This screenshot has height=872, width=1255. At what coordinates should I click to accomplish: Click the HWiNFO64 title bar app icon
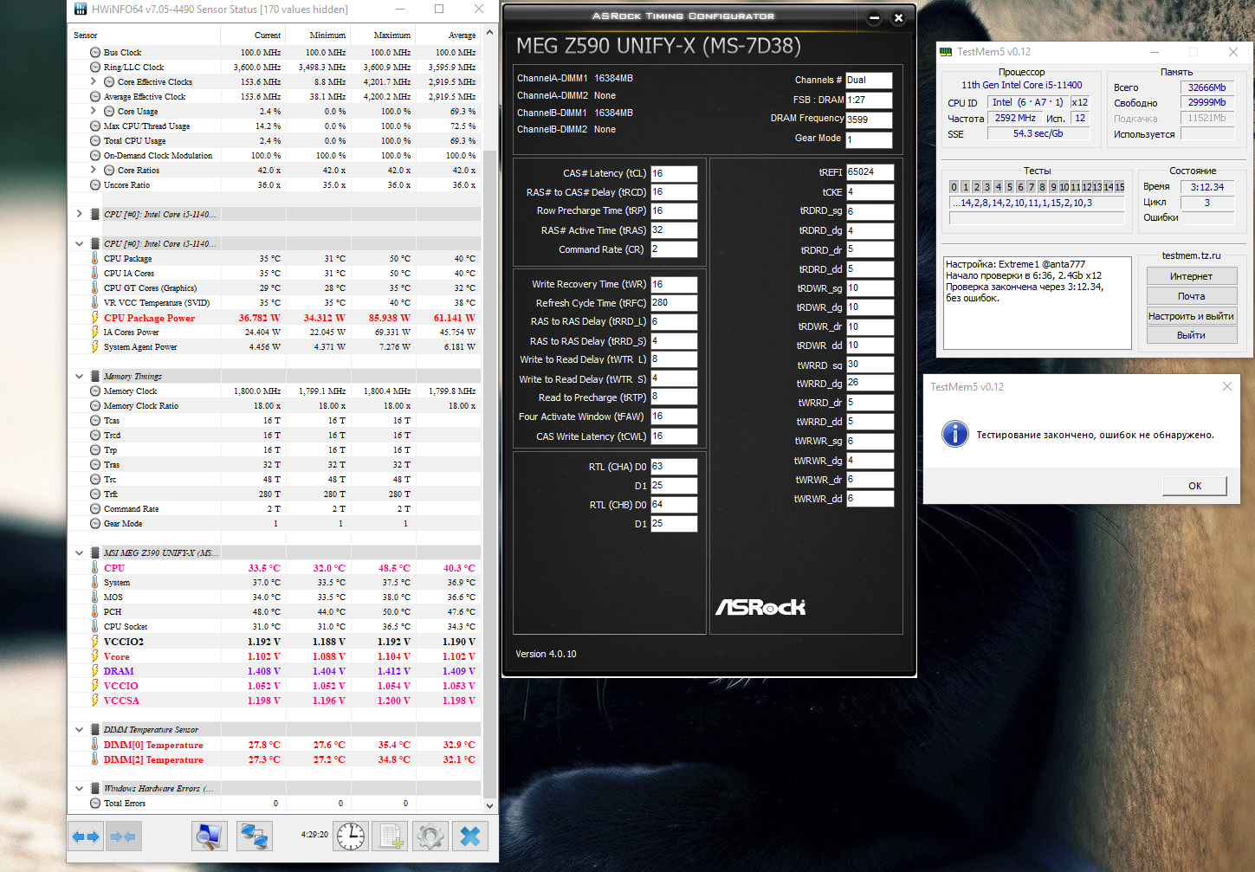[x=81, y=10]
